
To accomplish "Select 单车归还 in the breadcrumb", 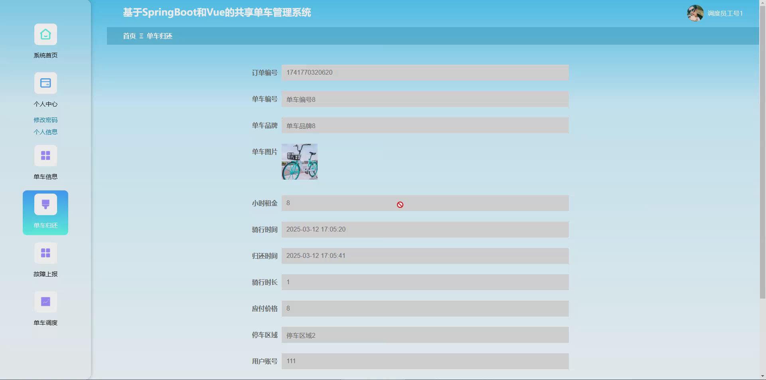I will [159, 36].
